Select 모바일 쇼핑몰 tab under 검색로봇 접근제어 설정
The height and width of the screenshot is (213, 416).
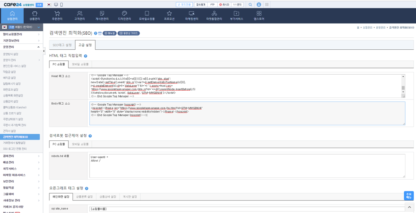coord(80,144)
